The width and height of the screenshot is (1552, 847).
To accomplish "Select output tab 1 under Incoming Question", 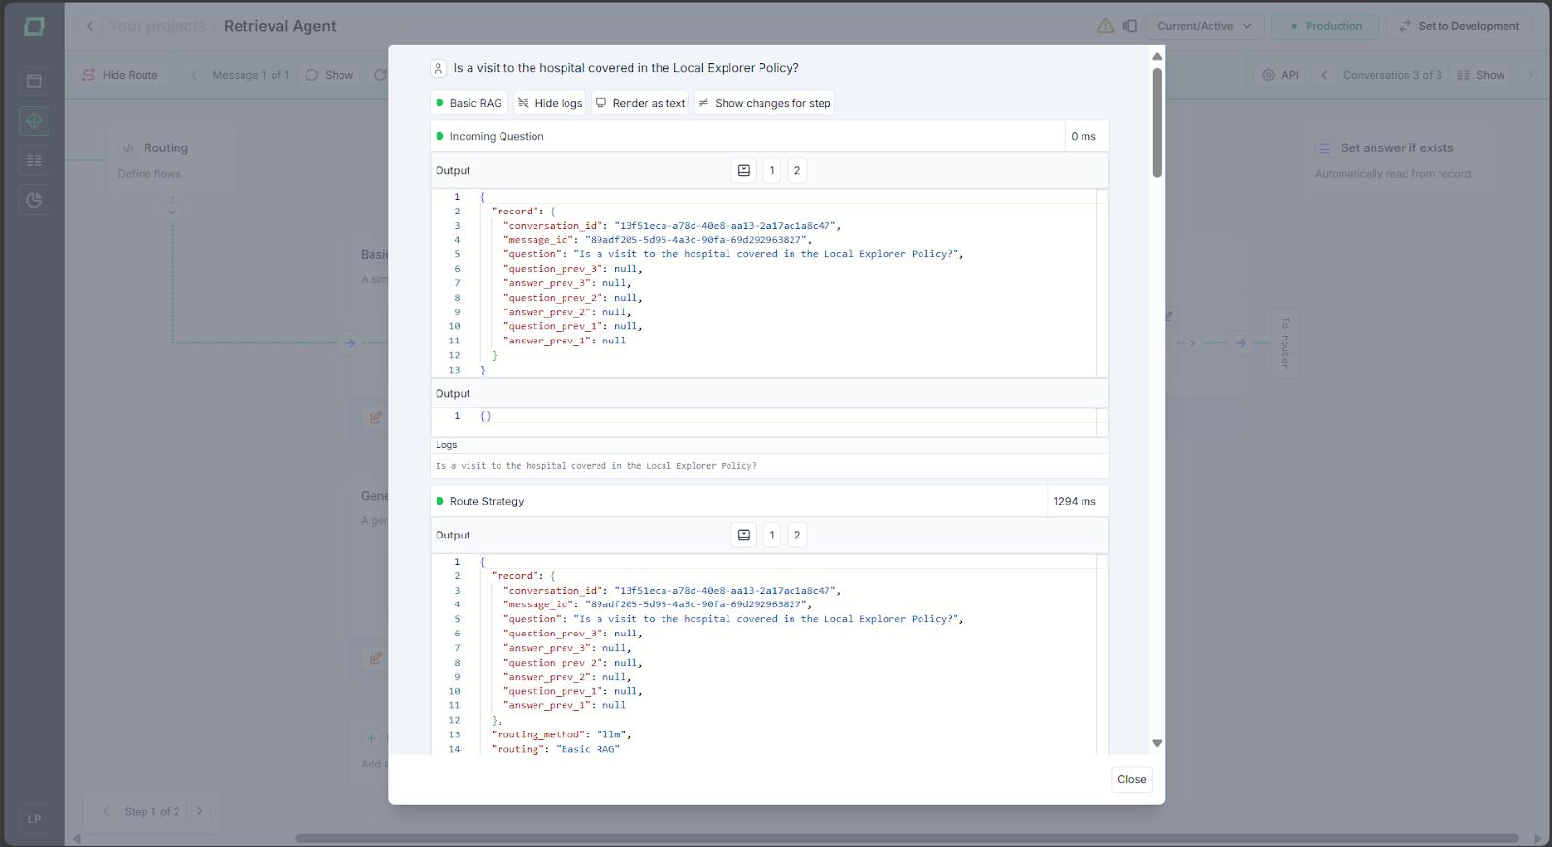I will point(772,171).
